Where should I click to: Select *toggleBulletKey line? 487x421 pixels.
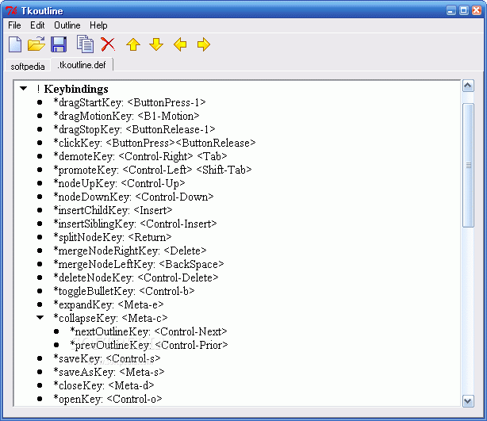125,291
